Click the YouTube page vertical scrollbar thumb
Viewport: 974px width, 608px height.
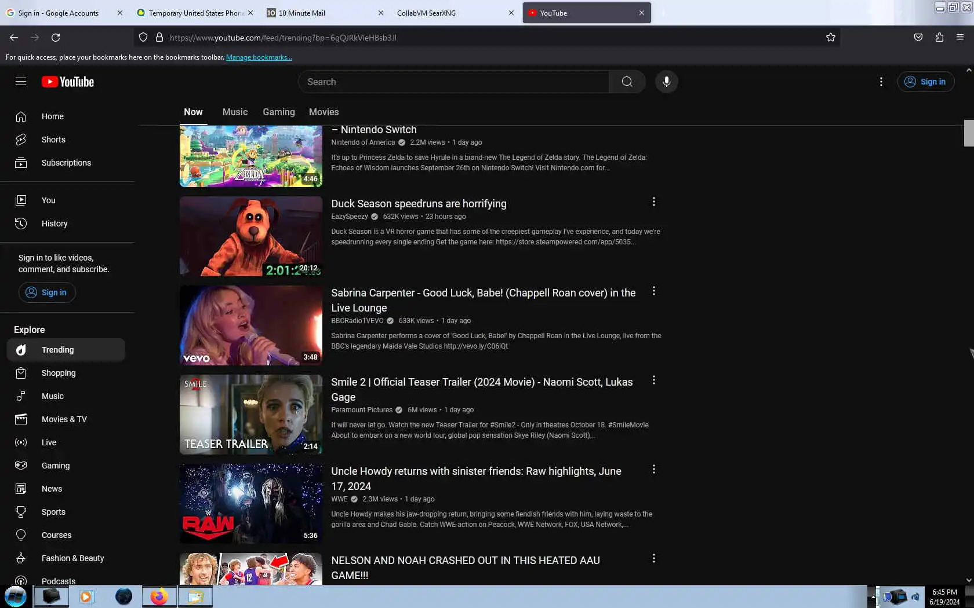point(969,133)
